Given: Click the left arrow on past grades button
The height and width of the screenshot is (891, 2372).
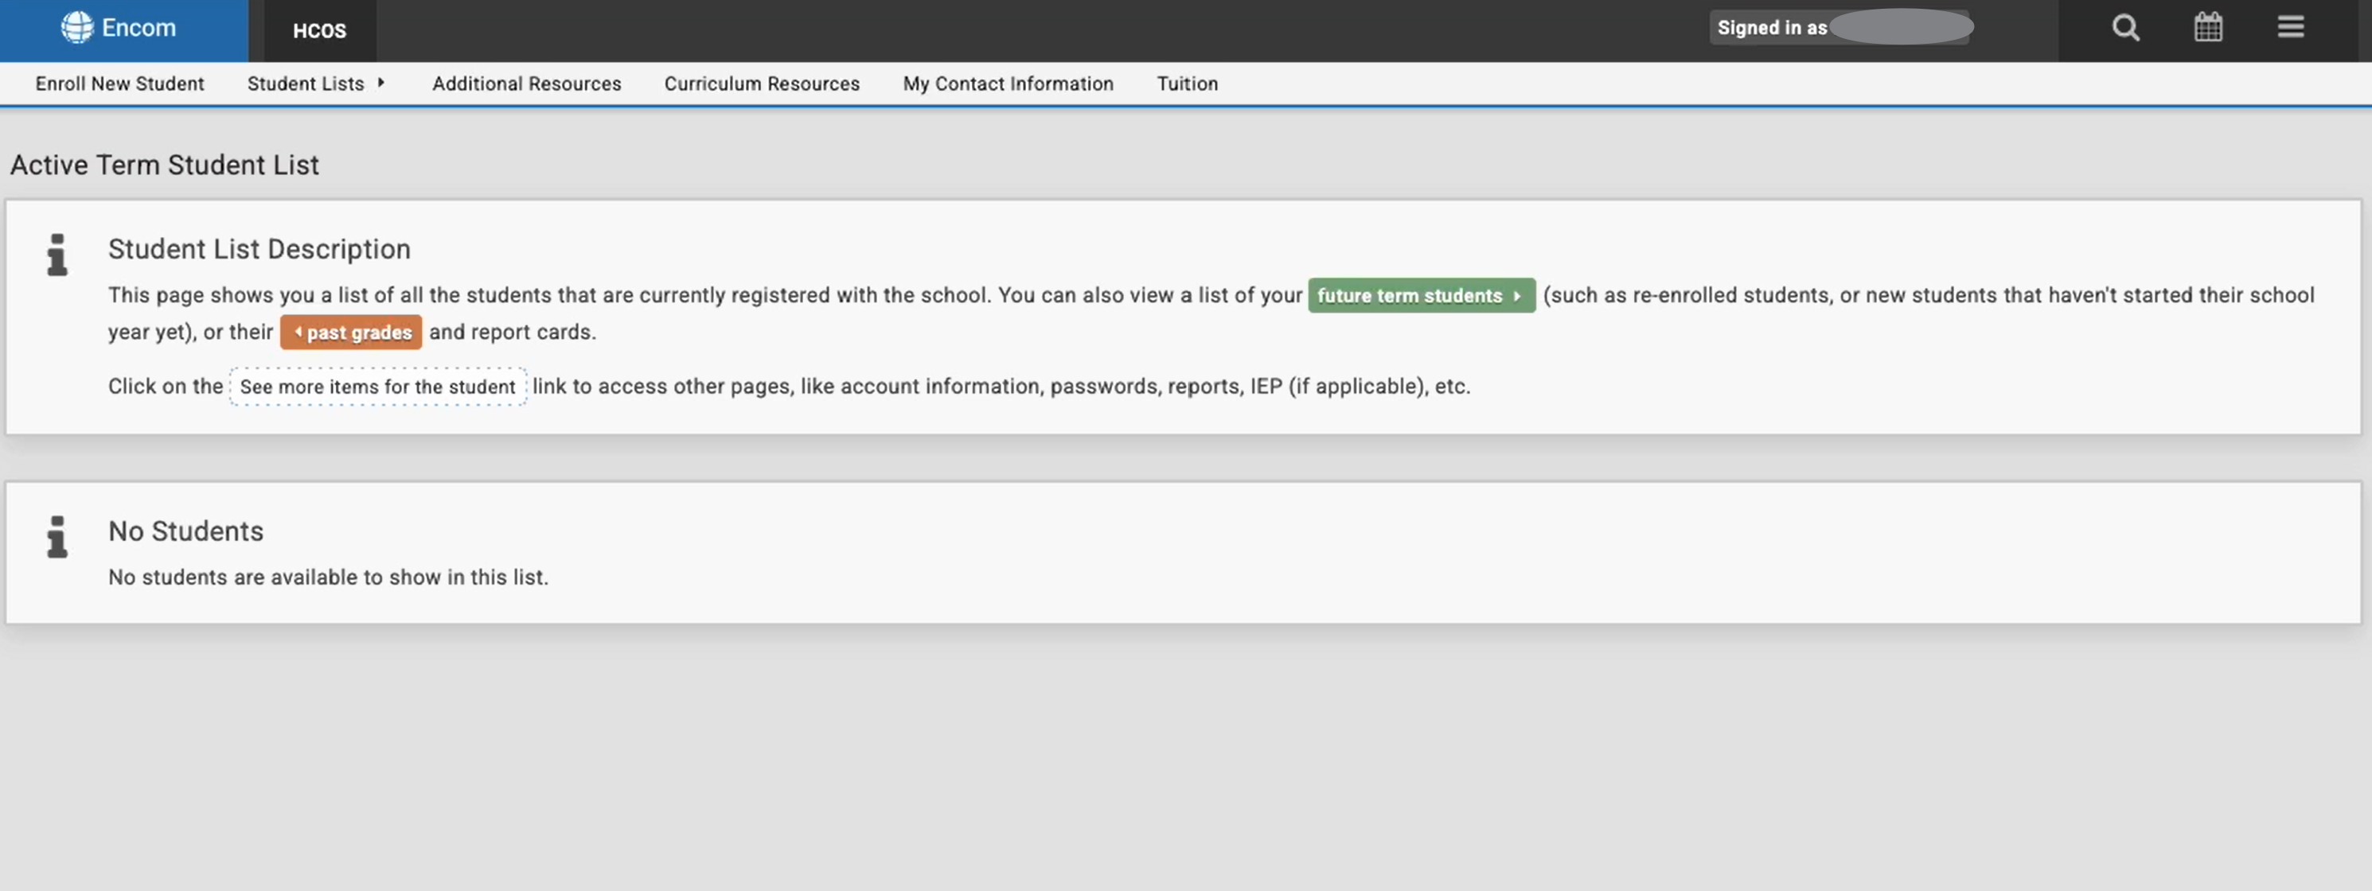Looking at the screenshot, I should tap(298, 333).
